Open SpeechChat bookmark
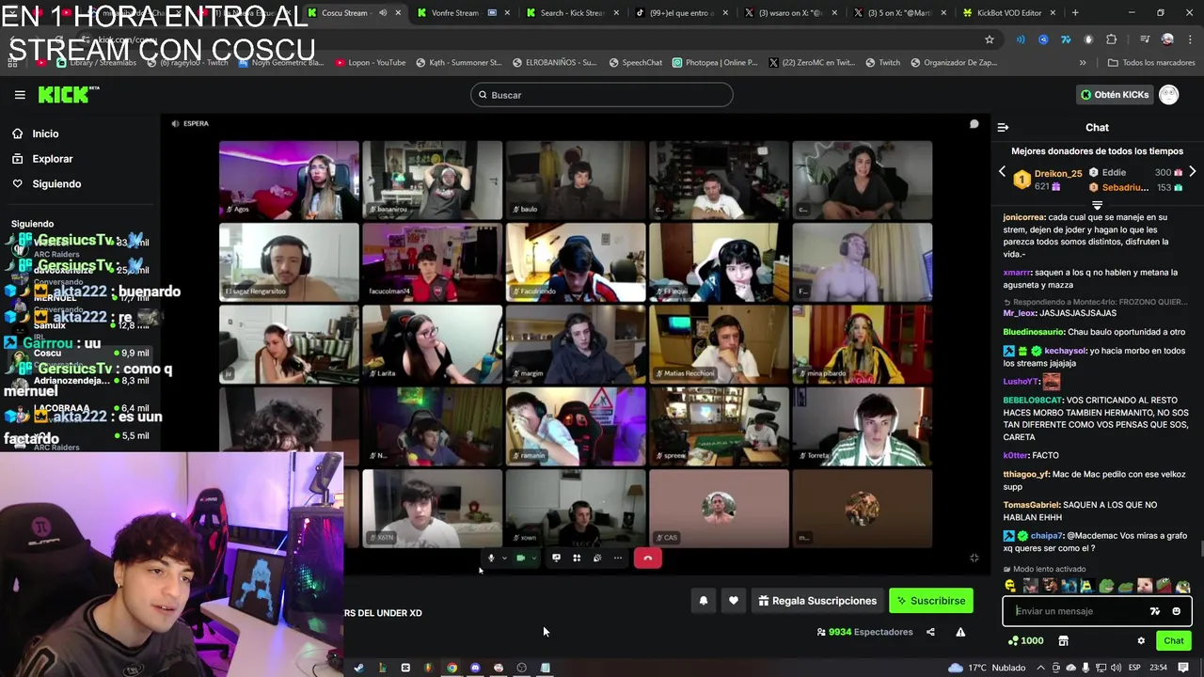This screenshot has height=677, width=1204. point(635,63)
